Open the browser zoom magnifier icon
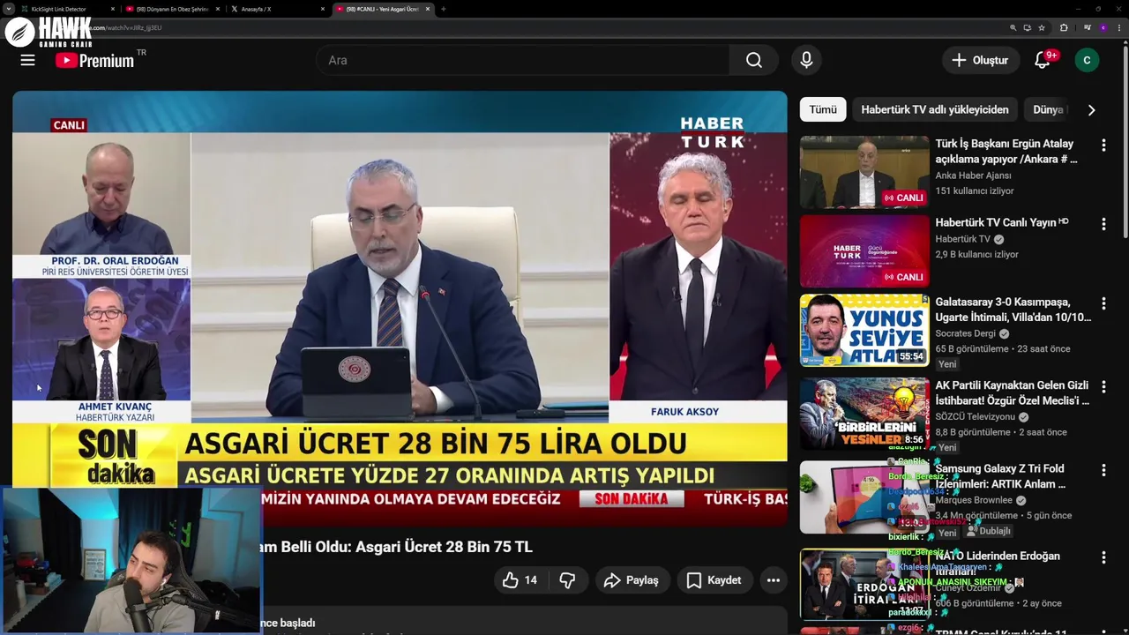 pyautogui.click(x=1013, y=27)
